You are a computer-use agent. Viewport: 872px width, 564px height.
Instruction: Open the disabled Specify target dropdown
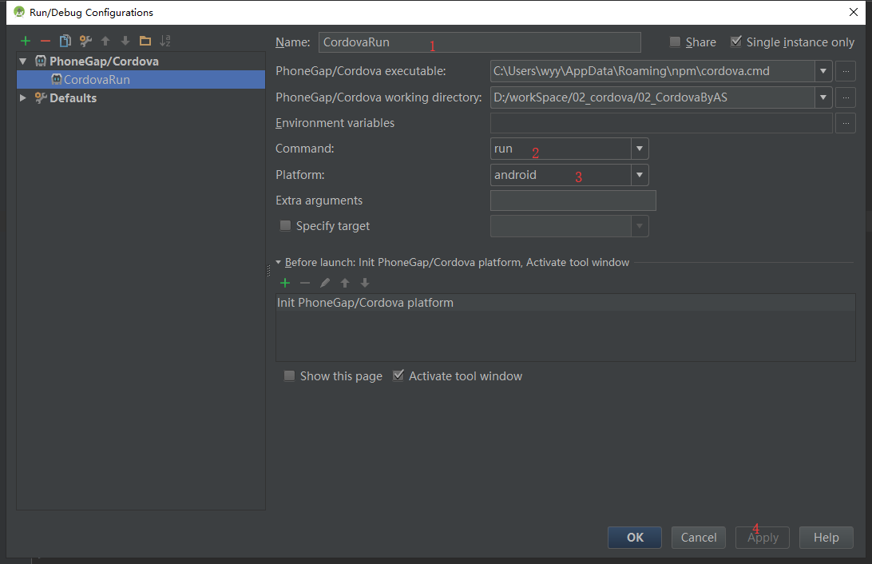point(640,226)
